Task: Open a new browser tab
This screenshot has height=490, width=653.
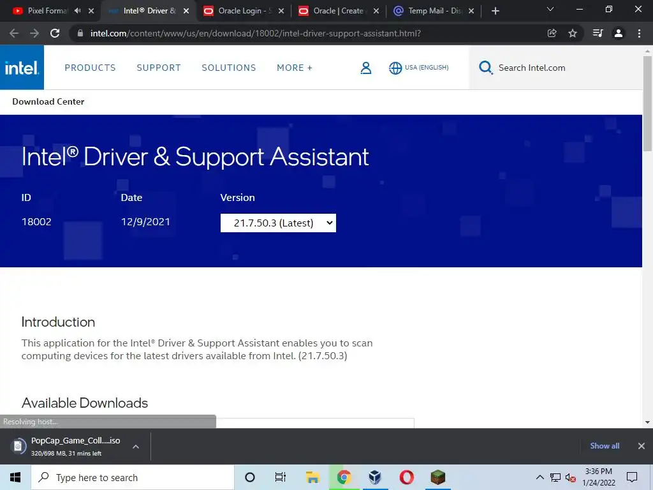Action: click(x=495, y=11)
